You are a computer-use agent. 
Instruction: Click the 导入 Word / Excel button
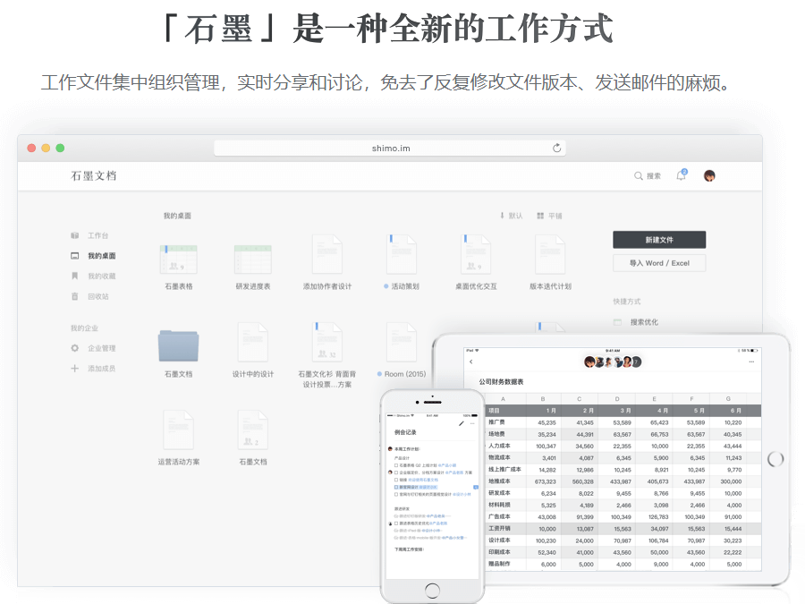point(659,263)
